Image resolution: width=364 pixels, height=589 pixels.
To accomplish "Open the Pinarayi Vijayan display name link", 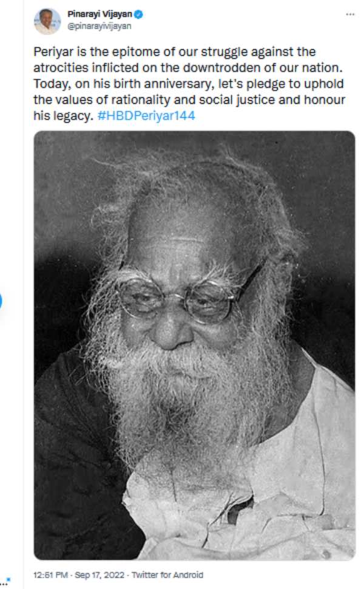I will click(x=99, y=15).
